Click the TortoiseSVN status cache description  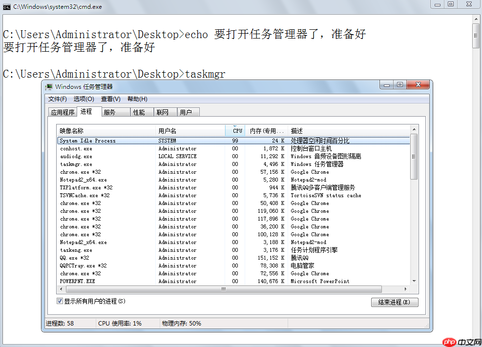click(326, 195)
